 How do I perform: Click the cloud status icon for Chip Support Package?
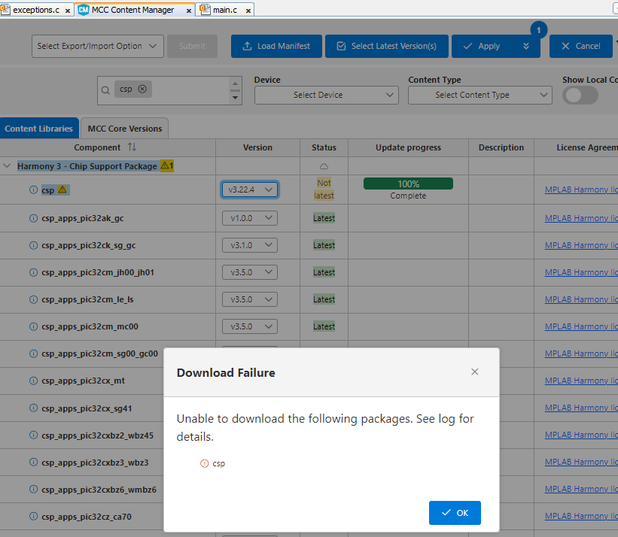tap(324, 166)
